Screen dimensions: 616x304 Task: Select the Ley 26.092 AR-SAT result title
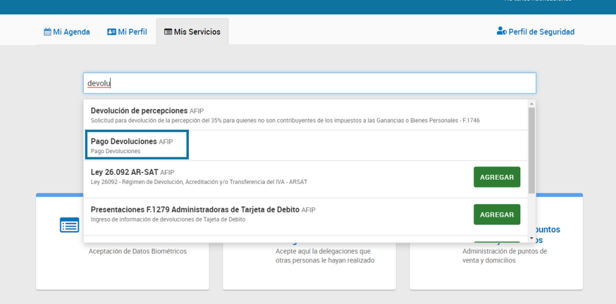pyautogui.click(x=125, y=172)
